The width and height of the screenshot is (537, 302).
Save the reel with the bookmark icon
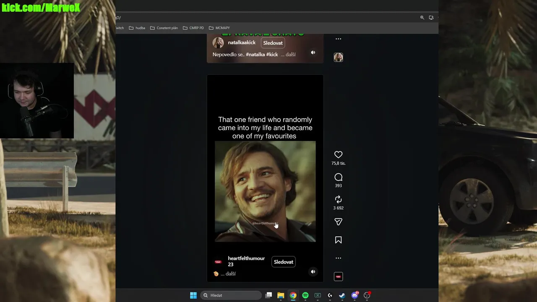pos(338,240)
